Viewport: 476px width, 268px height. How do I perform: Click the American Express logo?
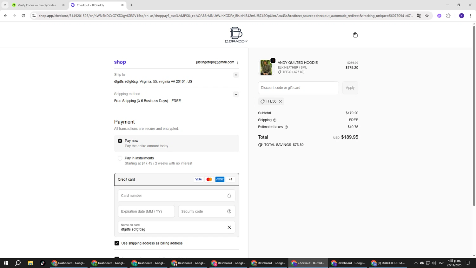(x=220, y=179)
